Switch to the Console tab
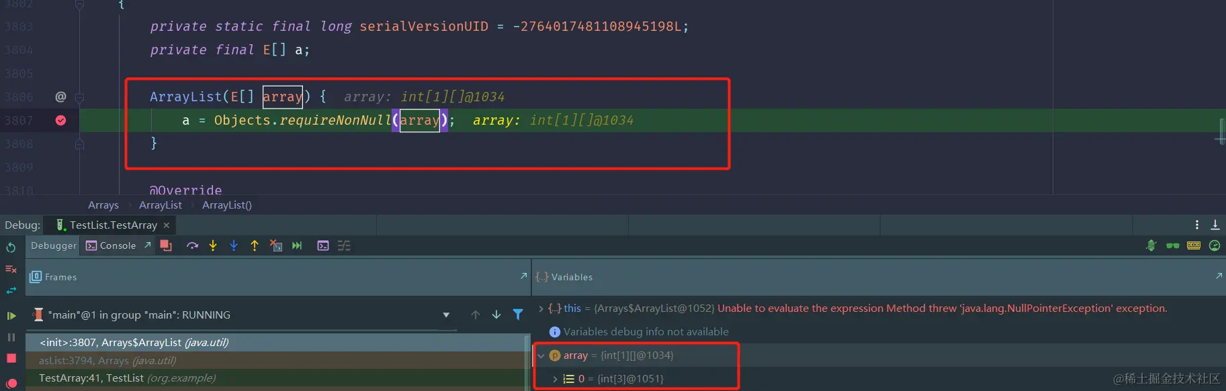The width and height of the screenshot is (1226, 391). (x=111, y=245)
